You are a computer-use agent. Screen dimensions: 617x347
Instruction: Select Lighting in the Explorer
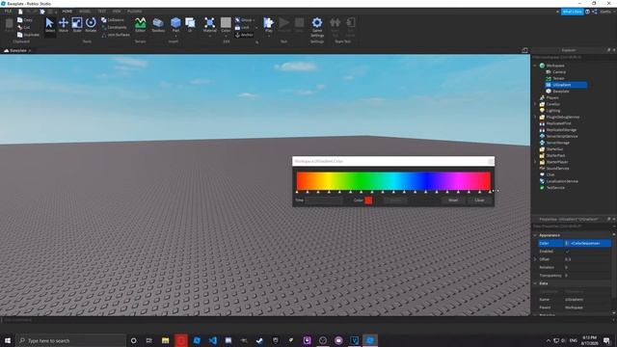pyautogui.click(x=550, y=111)
